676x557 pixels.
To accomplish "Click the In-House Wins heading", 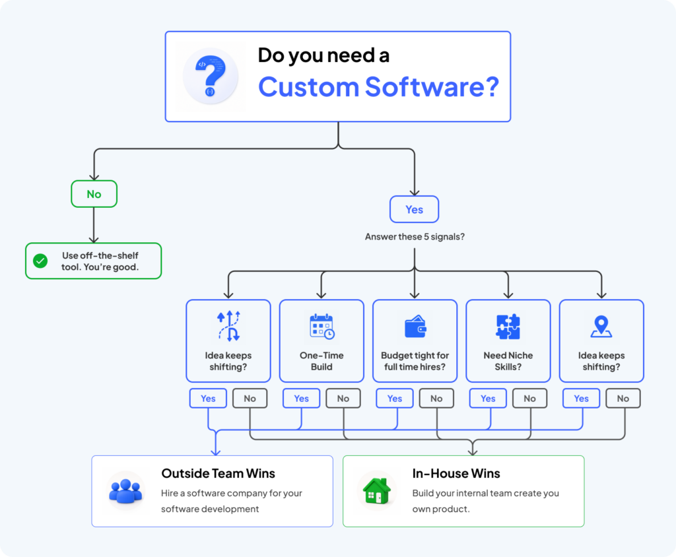I will [x=456, y=473].
